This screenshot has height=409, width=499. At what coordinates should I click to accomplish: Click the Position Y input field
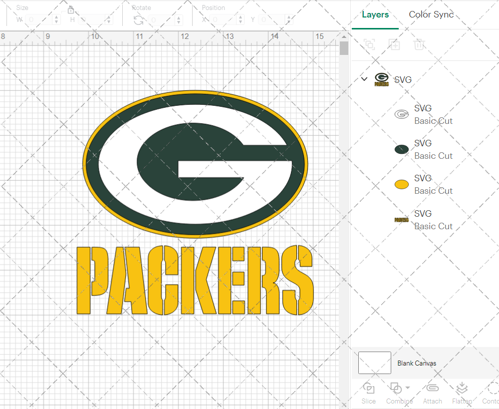pyautogui.click(x=272, y=20)
